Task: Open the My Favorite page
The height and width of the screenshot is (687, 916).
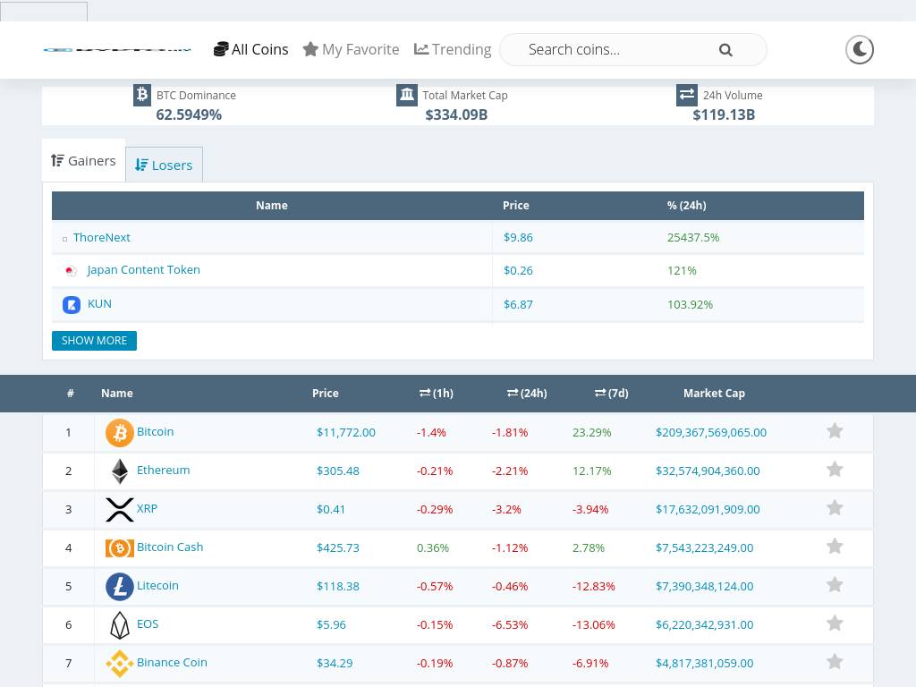Action: [x=351, y=50]
